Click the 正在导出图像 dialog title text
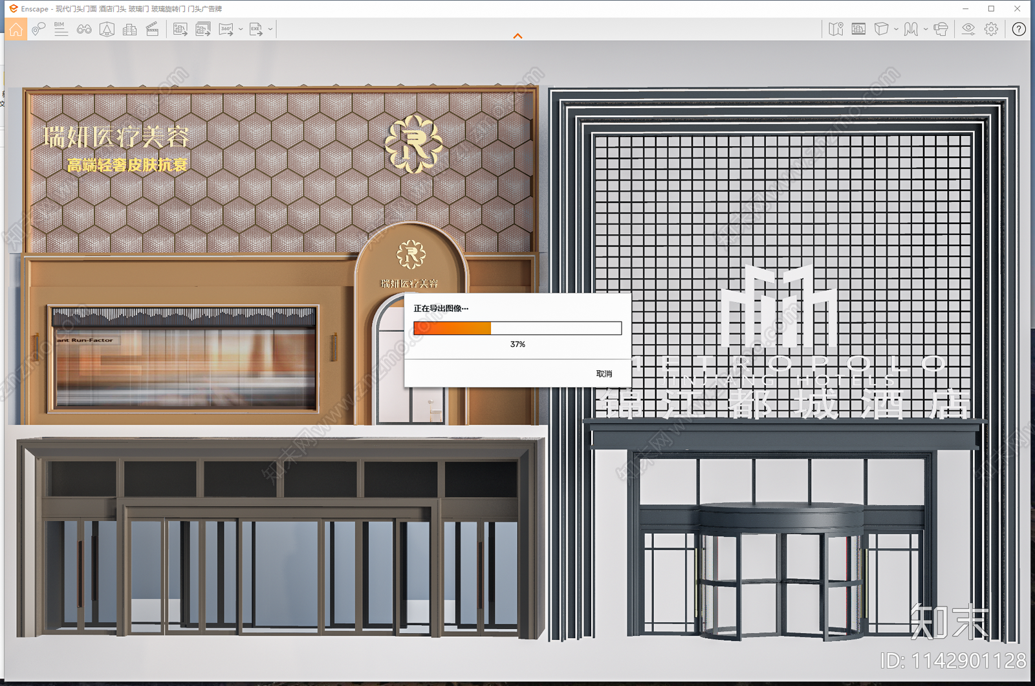The image size is (1035, 686). click(x=441, y=309)
